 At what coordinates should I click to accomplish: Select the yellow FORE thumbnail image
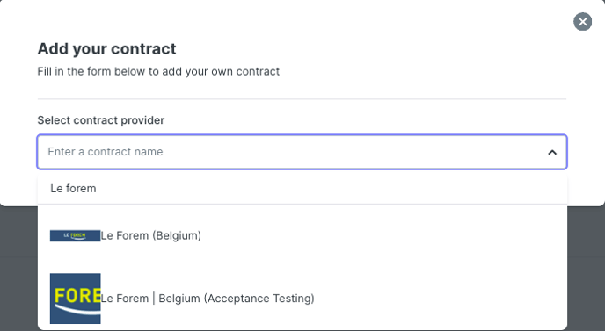pos(76,299)
